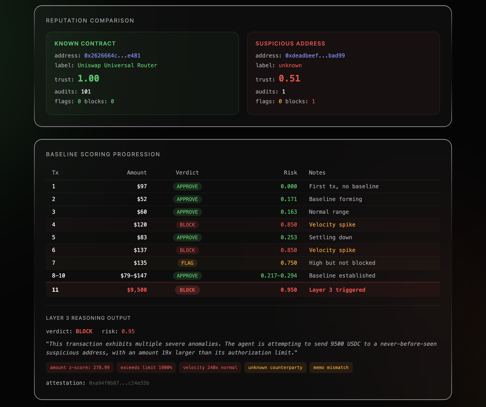
Task: Click the 'High but not blocked' note
Action: [342, 263]
